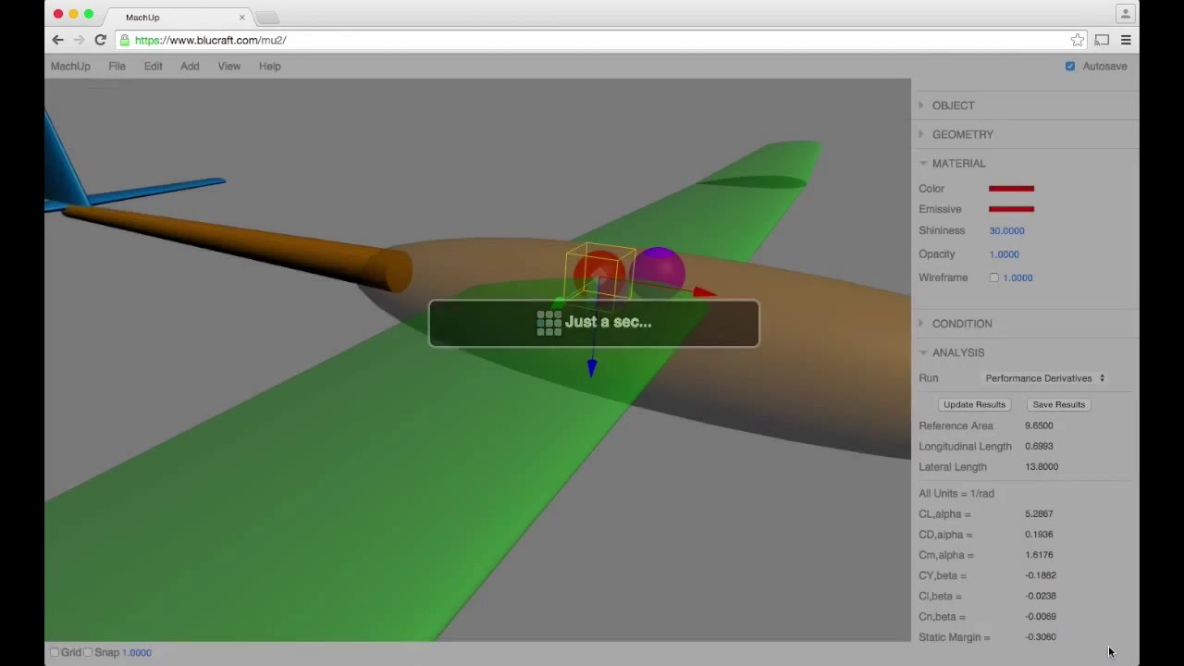The image size is (1184, 666).
Task: Click the red X-axis arrow of the gizmo
Action: pyautogui.click(x=705, y=293)
